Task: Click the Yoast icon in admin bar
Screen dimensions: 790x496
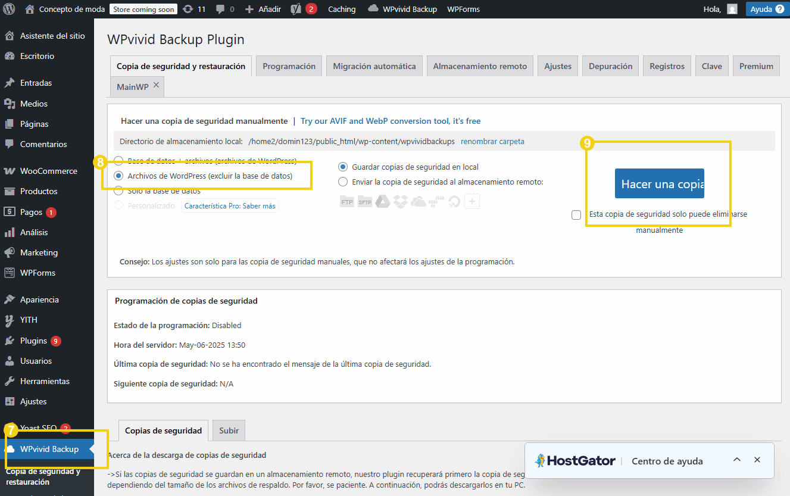Action: click(x=296, y=9)
